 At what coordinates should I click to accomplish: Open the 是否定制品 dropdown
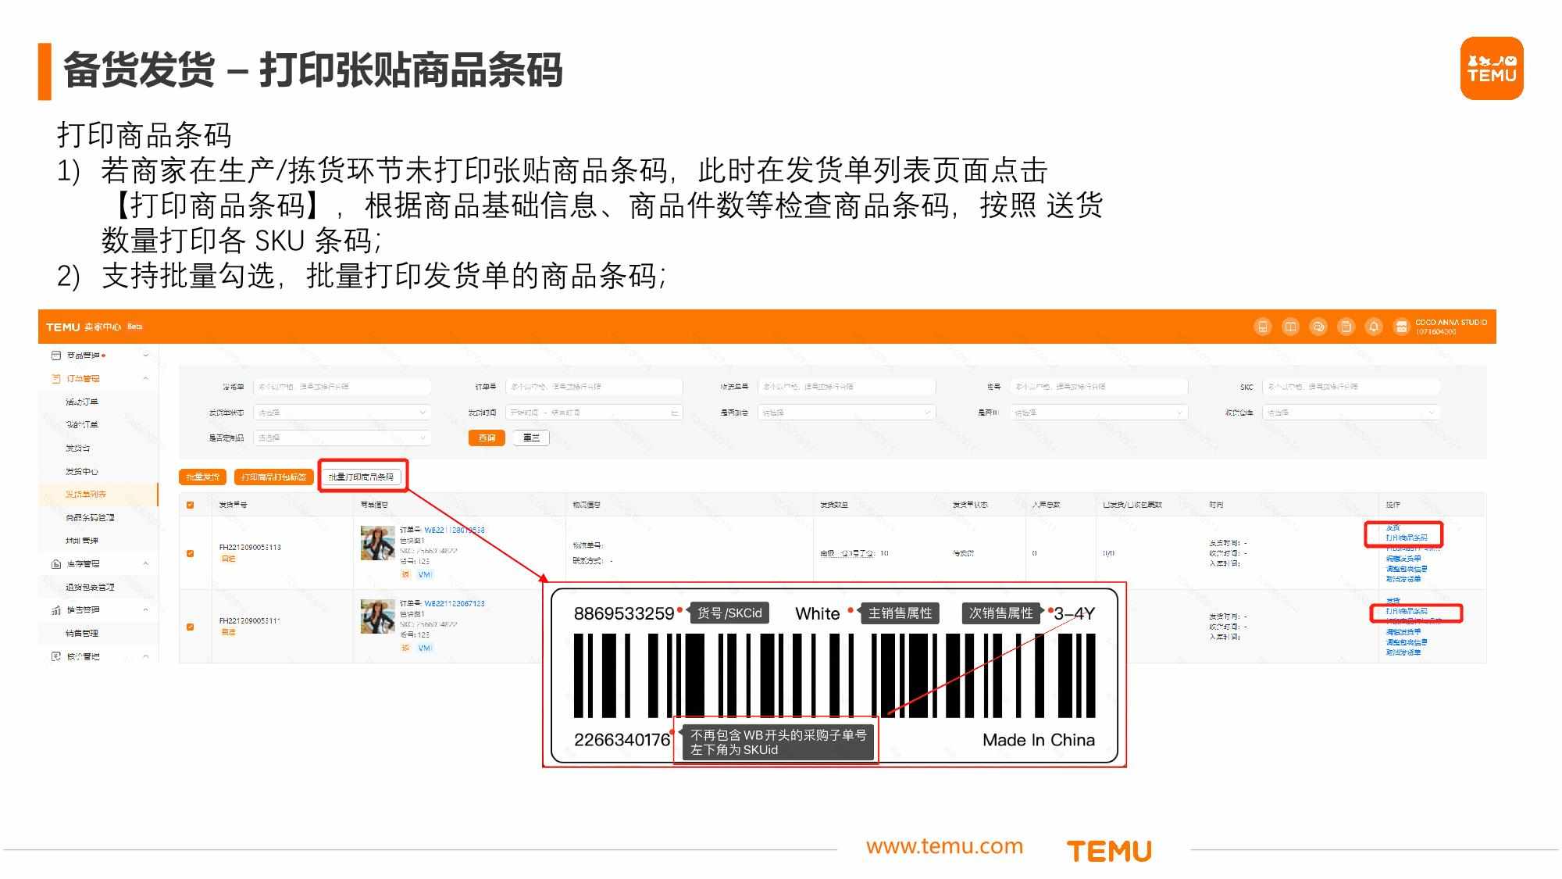point(342,438)
